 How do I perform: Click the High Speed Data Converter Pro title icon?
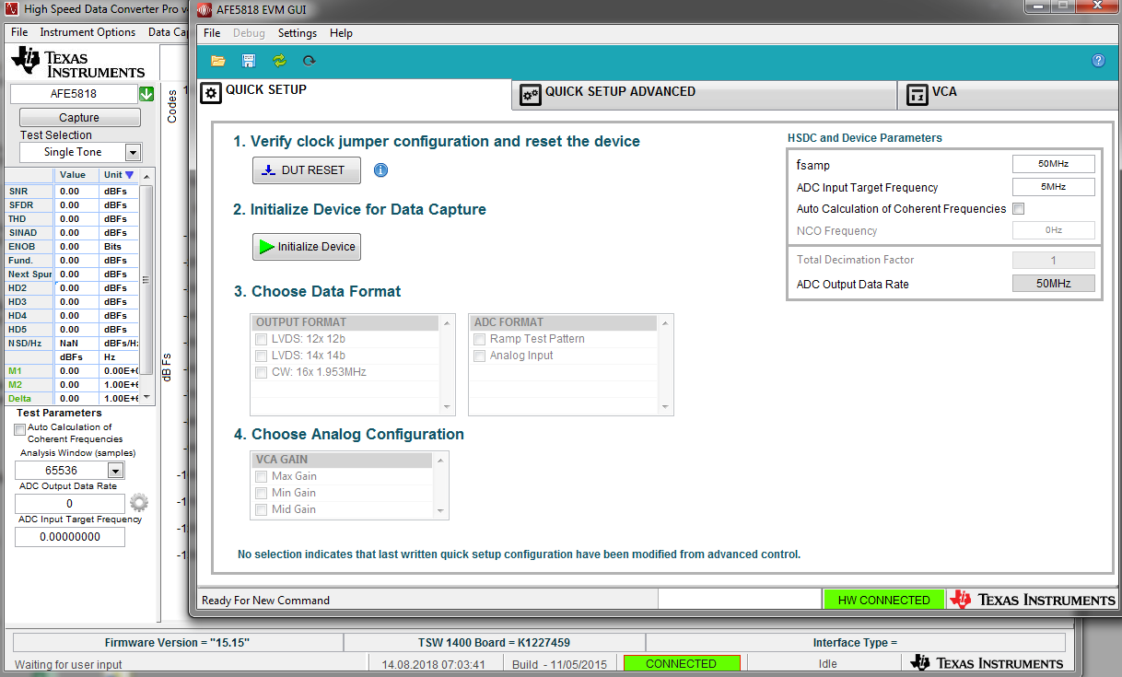pos(12,8)
